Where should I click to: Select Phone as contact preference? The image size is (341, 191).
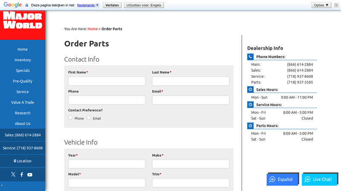pos(70,118)
